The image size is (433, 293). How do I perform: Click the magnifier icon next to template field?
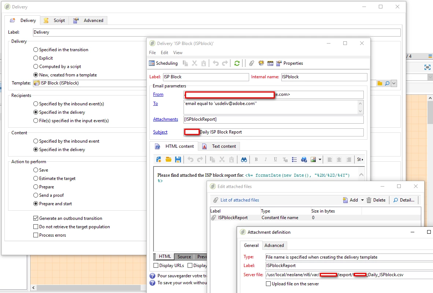(387, 83)
